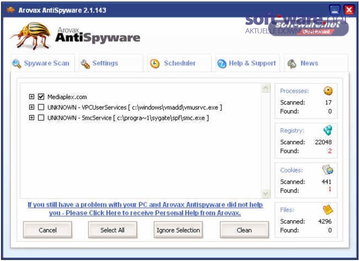Open the Settings tab
The image size is (359, 261).
tap(111, 63)
